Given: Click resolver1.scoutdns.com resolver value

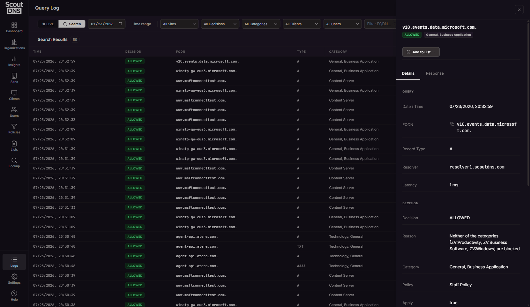Looking at the screenshot, I should click(x=477, y=167).
